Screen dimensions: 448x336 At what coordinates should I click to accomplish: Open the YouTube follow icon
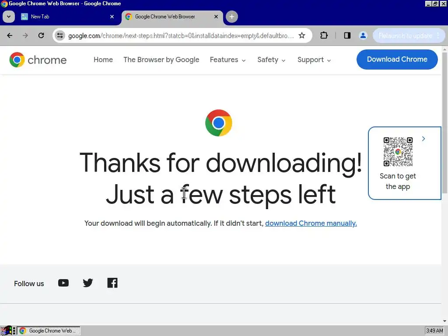[x=63, y=283]
